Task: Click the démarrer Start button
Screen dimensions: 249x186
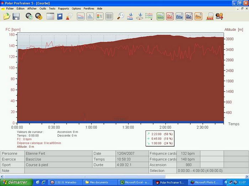Action: pyautogui.click(x=16, y=182)
